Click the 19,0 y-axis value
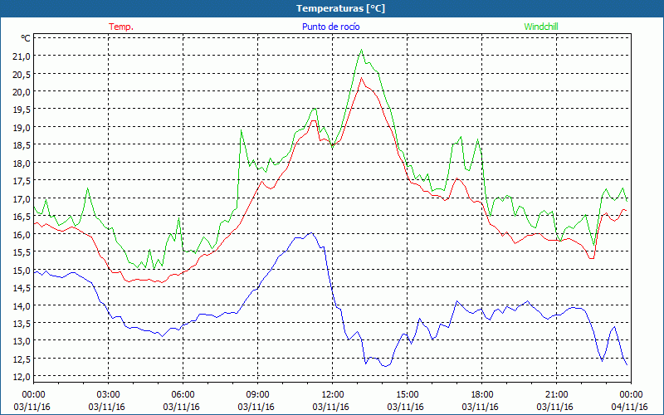The height and width of the screenshot is (415, 664). tap(22, 127)
